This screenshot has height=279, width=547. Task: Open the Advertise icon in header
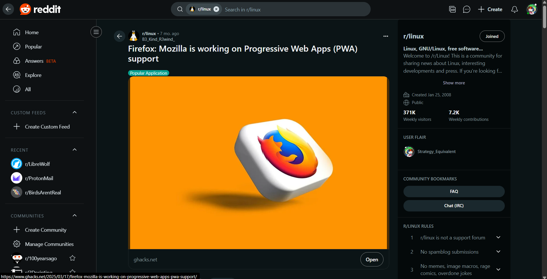[452, 9]
